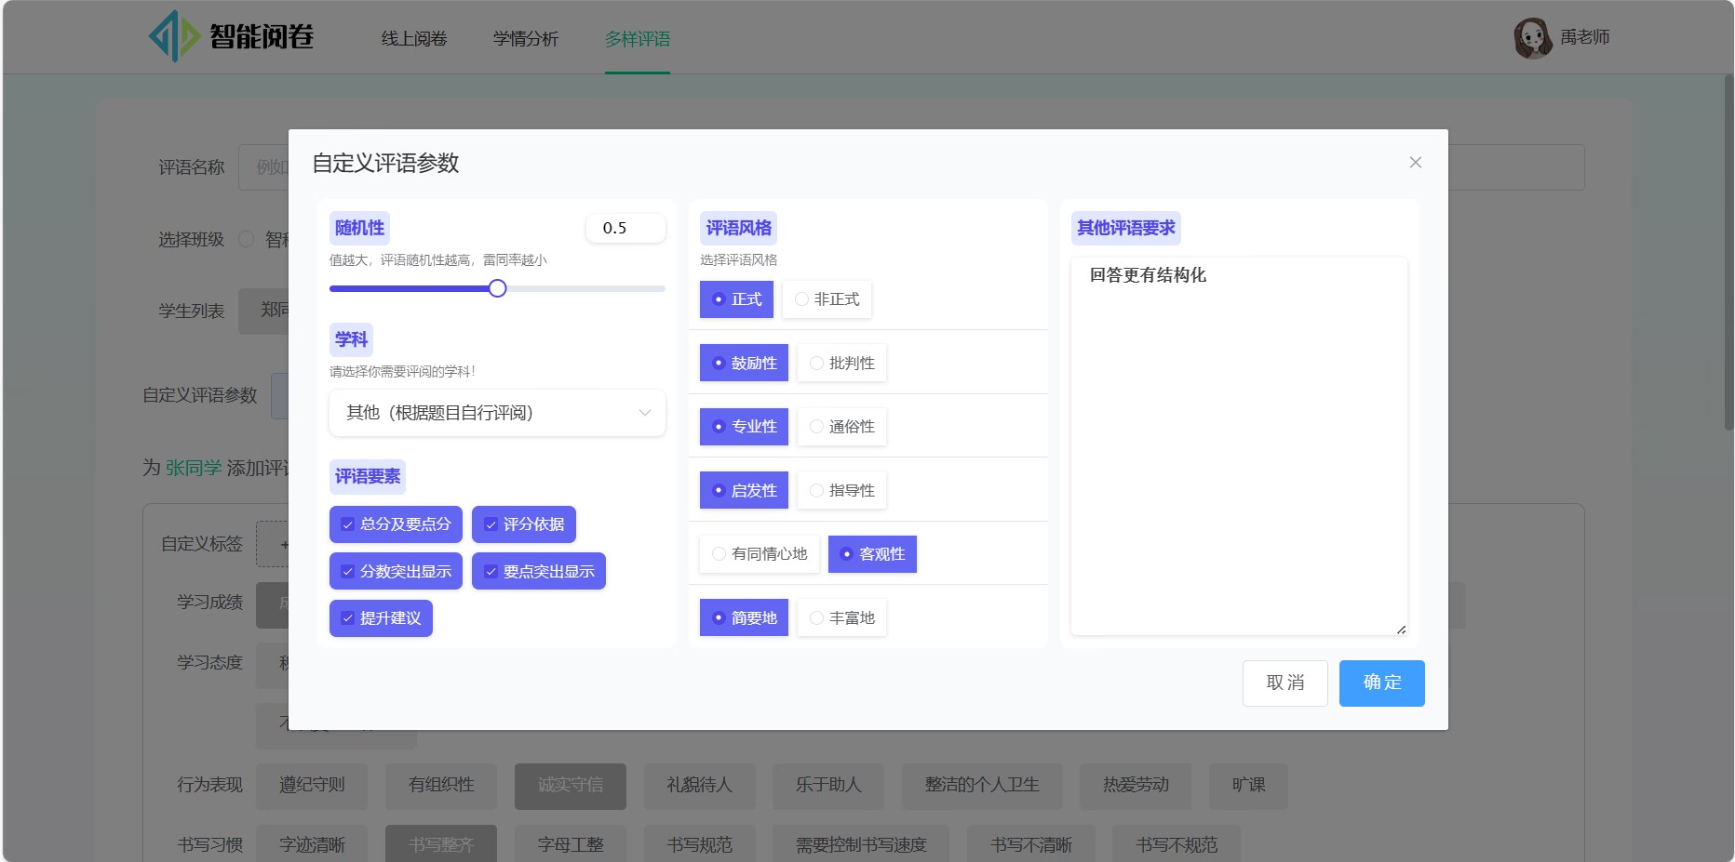Click inside the 其他评语要求 text area
This screenshot has height=862, width=1735.
[x=1238, y=446]
